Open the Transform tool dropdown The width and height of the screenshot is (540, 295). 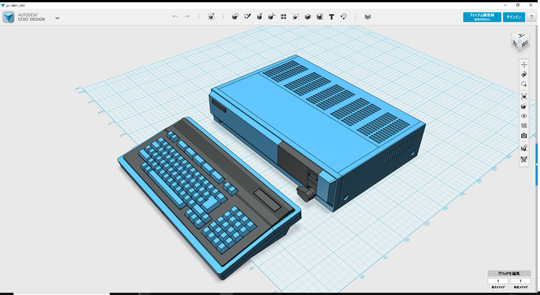[211, 17]
